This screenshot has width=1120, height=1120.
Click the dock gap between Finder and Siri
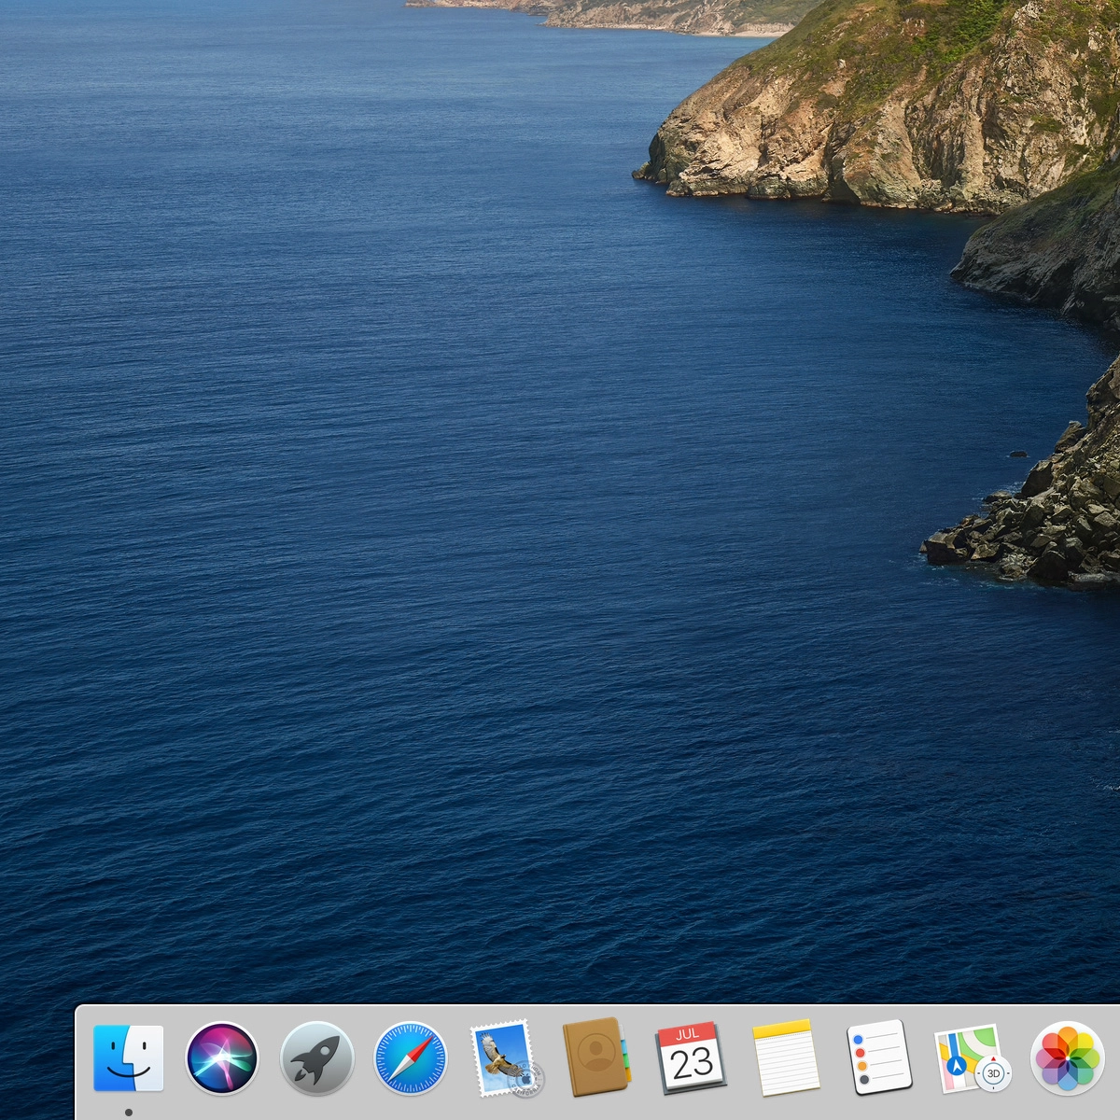[x=175, y=1060]
